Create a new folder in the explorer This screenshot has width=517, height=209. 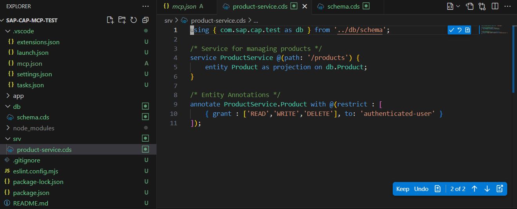pos(122,20)
